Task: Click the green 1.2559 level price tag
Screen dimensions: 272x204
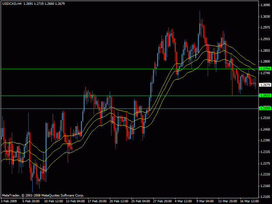Action: (x=265, y=108)
